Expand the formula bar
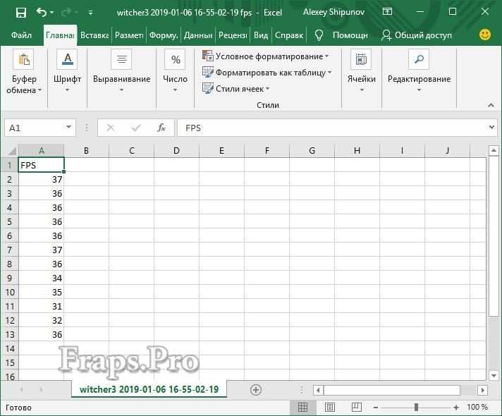The image size is (502, 416). click(491, 128)
